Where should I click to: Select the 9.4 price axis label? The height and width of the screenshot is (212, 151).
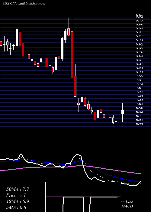click(x=139, y=32)
